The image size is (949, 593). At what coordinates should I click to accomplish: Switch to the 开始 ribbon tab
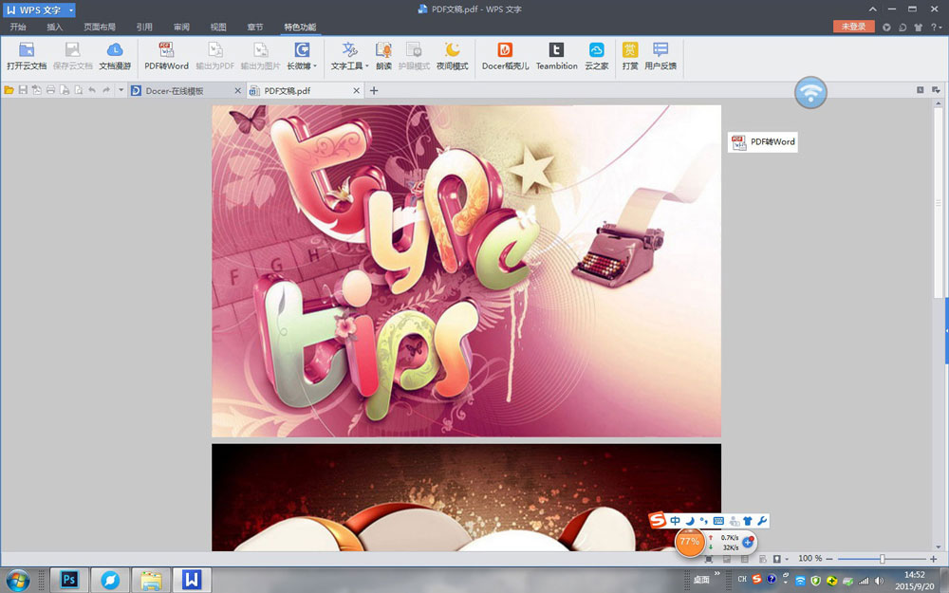tap(17, 28)
